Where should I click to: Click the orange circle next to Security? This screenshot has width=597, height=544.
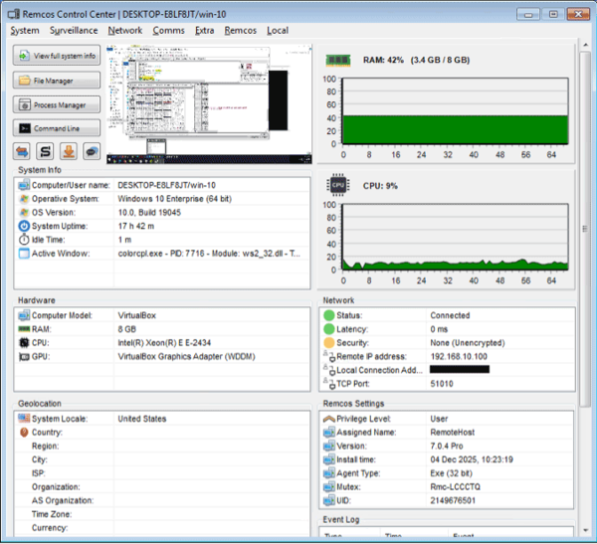point(330,342)
